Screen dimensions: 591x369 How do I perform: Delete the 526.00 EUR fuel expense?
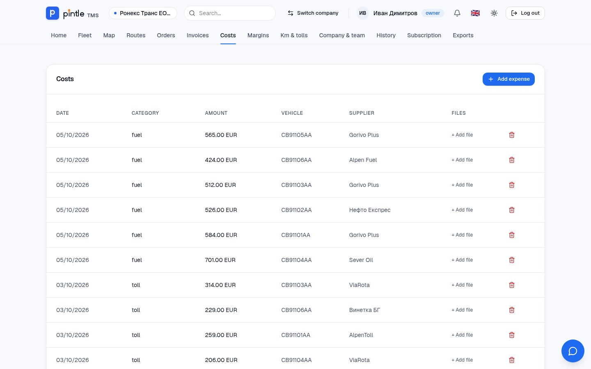[x=512, y=210]
